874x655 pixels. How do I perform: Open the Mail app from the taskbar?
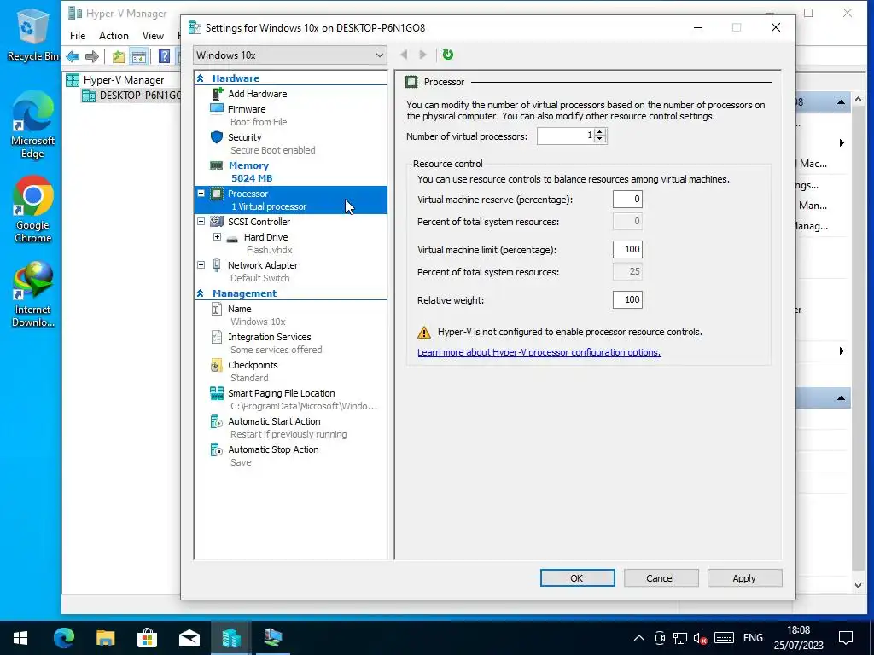point(189,637)
